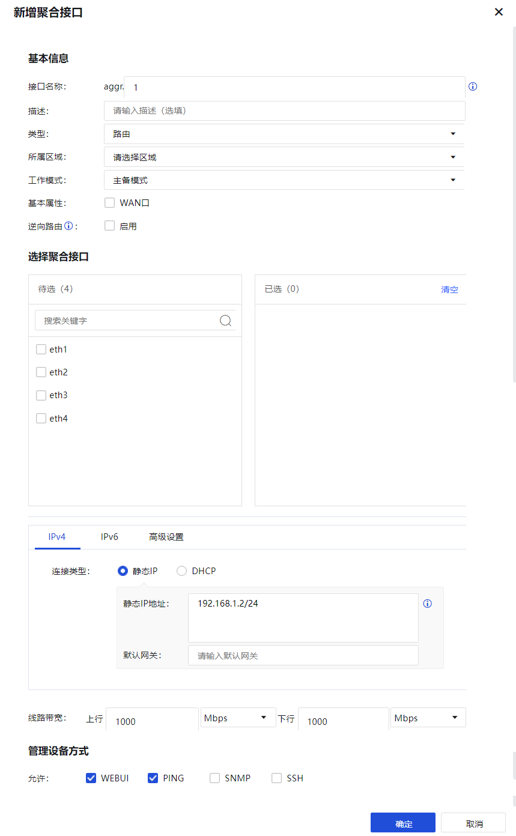Check the eth3 interface checkbox
This screenshot has height=836, width=516.
[41, 395]
